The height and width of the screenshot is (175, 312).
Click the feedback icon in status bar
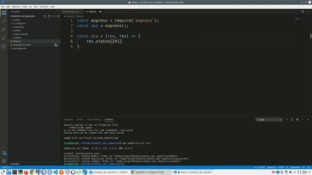pos(304,167)
